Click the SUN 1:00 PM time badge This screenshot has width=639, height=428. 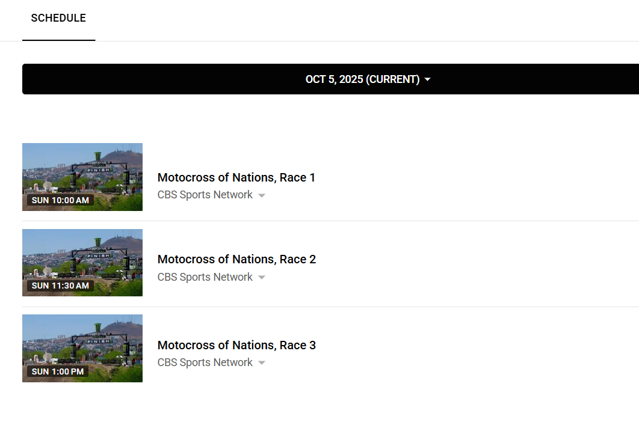tap(58, 371)
